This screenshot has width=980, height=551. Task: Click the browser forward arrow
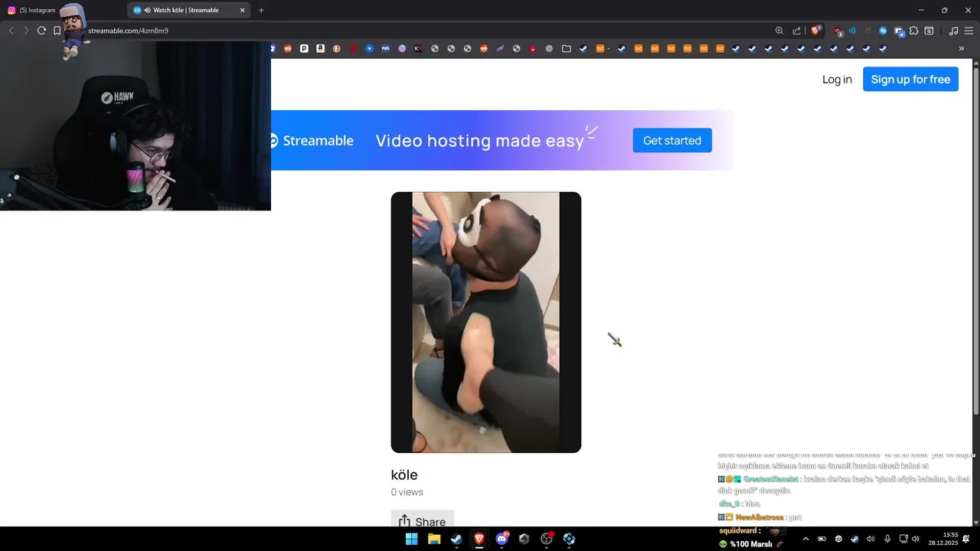pyautogui.click(x=26, y=31)
